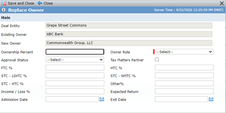Viewport: 226px width, 113px height.
Task: Open the Approval Status dropdown
Action: (x=75, y=60)
